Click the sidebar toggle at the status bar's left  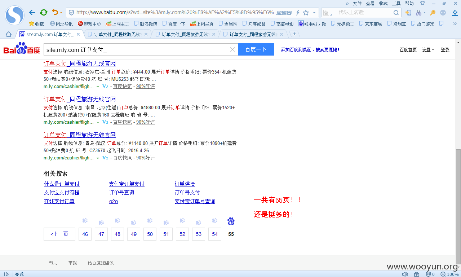pyautogui.click(x=6, y=274)
